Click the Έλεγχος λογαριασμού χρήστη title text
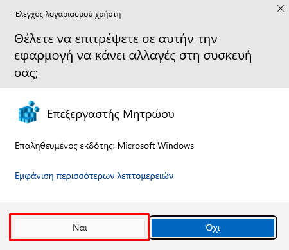 67,14
